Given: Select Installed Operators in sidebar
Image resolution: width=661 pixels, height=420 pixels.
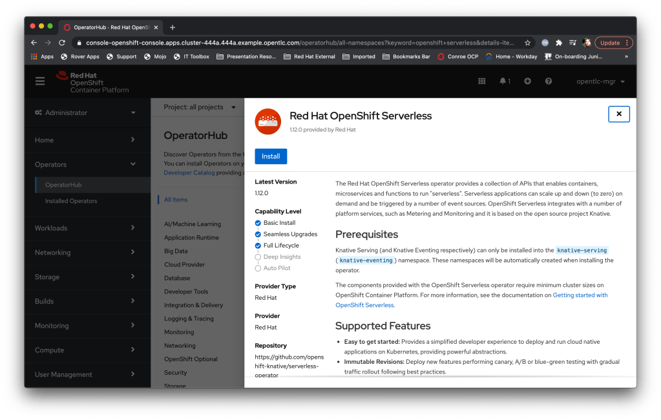Looking at the screenshot, I should pyautogui.click(x=71, y=201).
